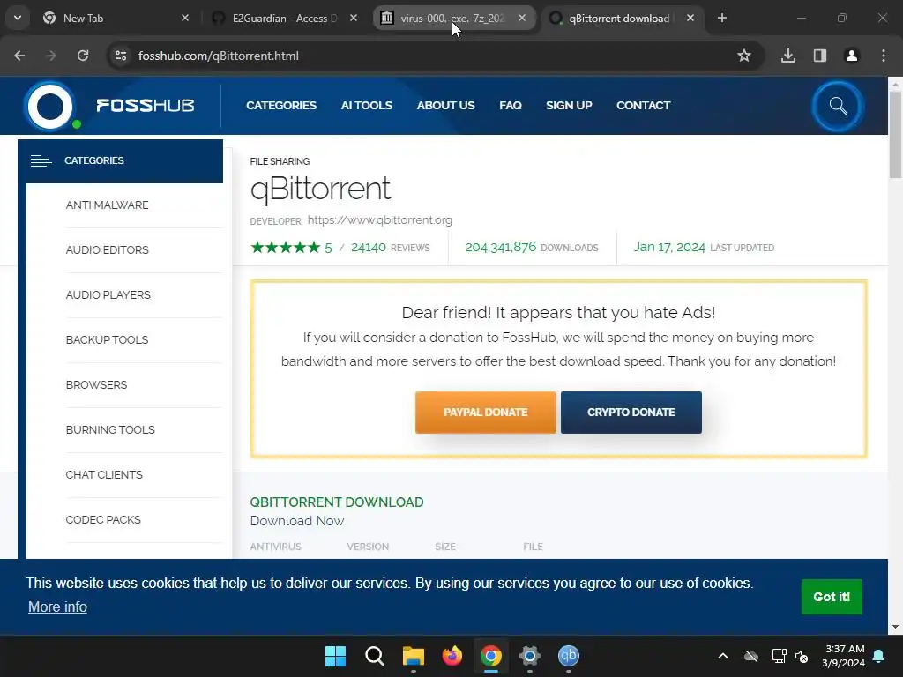Click QBITTORRENT DOWNLOAD heading

pyautogui.click(x=337, y=502)
